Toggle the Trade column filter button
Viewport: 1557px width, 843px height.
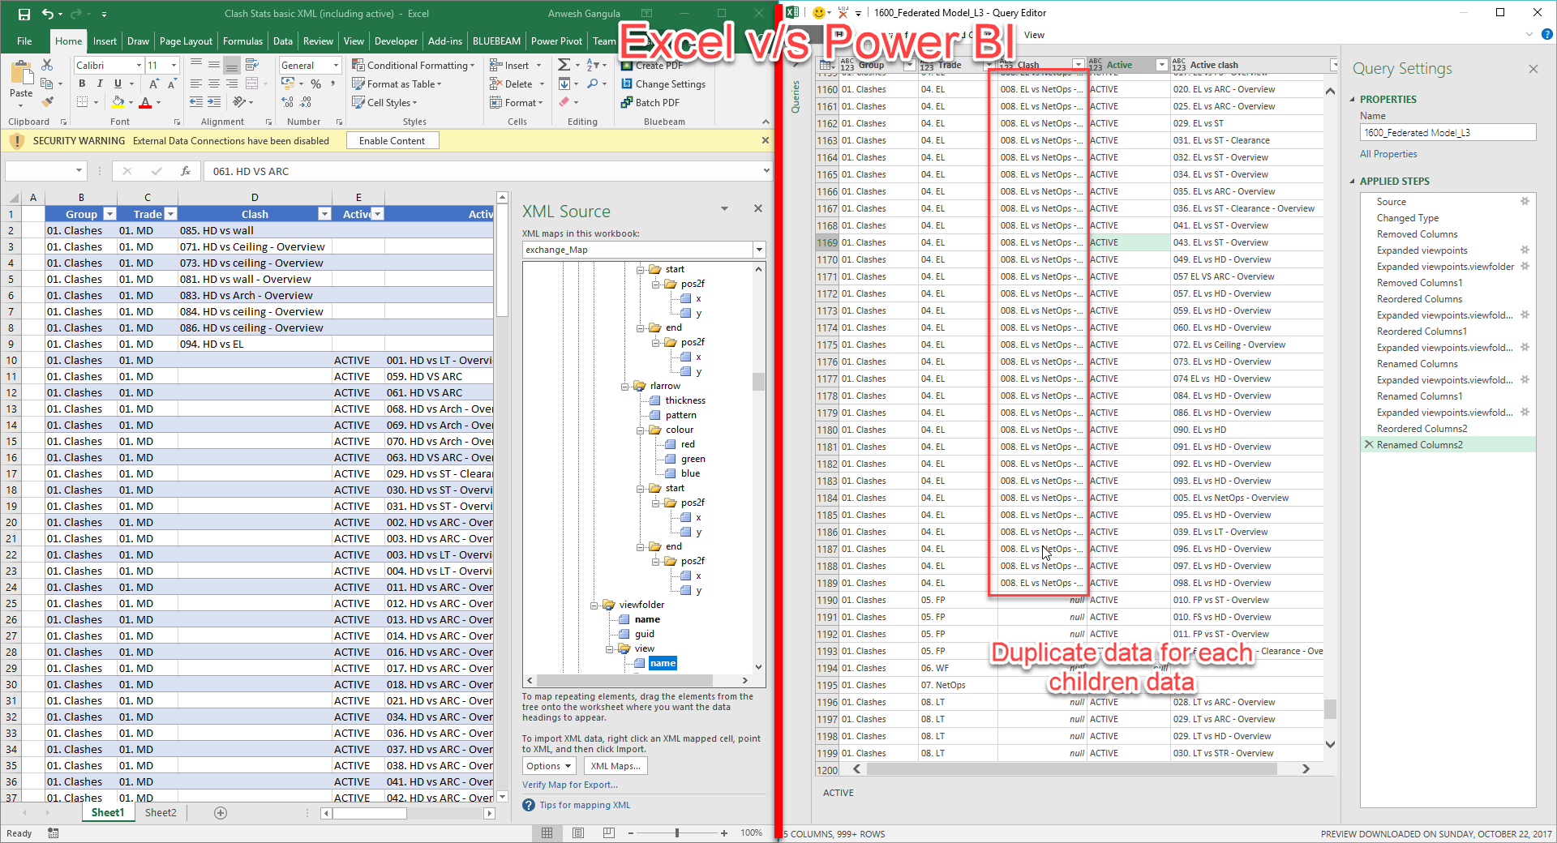[170, 214]
